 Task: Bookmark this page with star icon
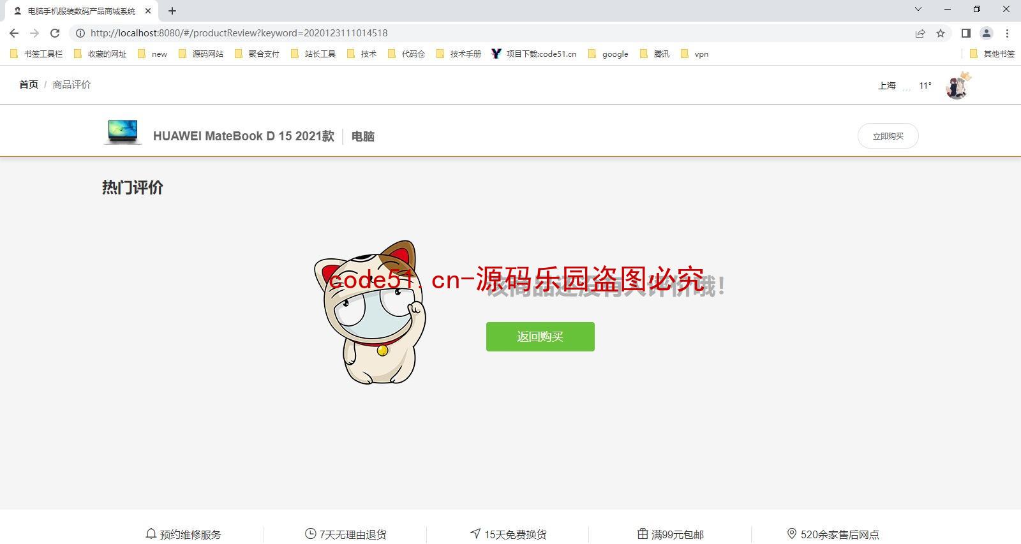coord(941,33)
